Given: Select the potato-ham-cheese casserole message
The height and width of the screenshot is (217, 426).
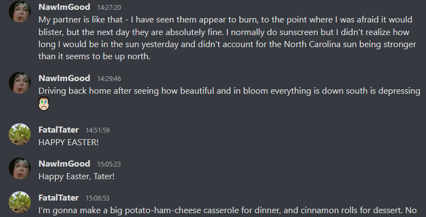Looking at the screenshot, I should pyautogui.click(x=228, y=210).
